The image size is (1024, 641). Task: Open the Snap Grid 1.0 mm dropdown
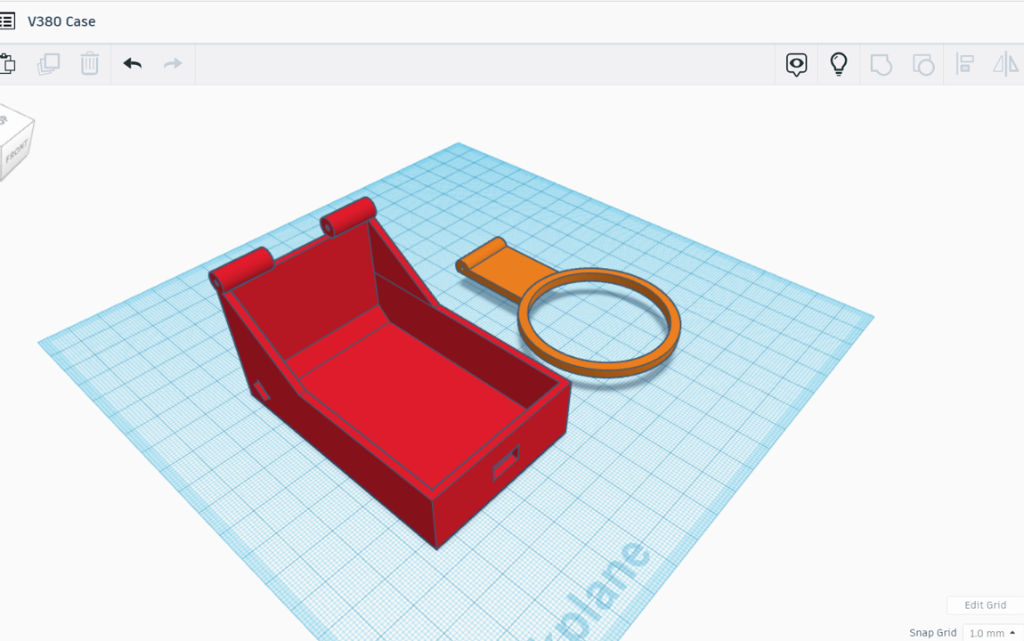pos(992,633)
